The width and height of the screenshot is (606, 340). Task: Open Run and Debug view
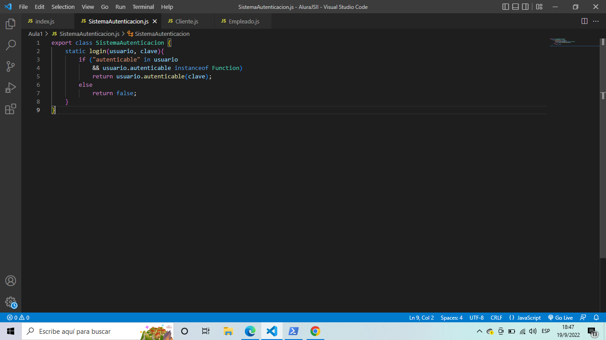click(11, 88)
